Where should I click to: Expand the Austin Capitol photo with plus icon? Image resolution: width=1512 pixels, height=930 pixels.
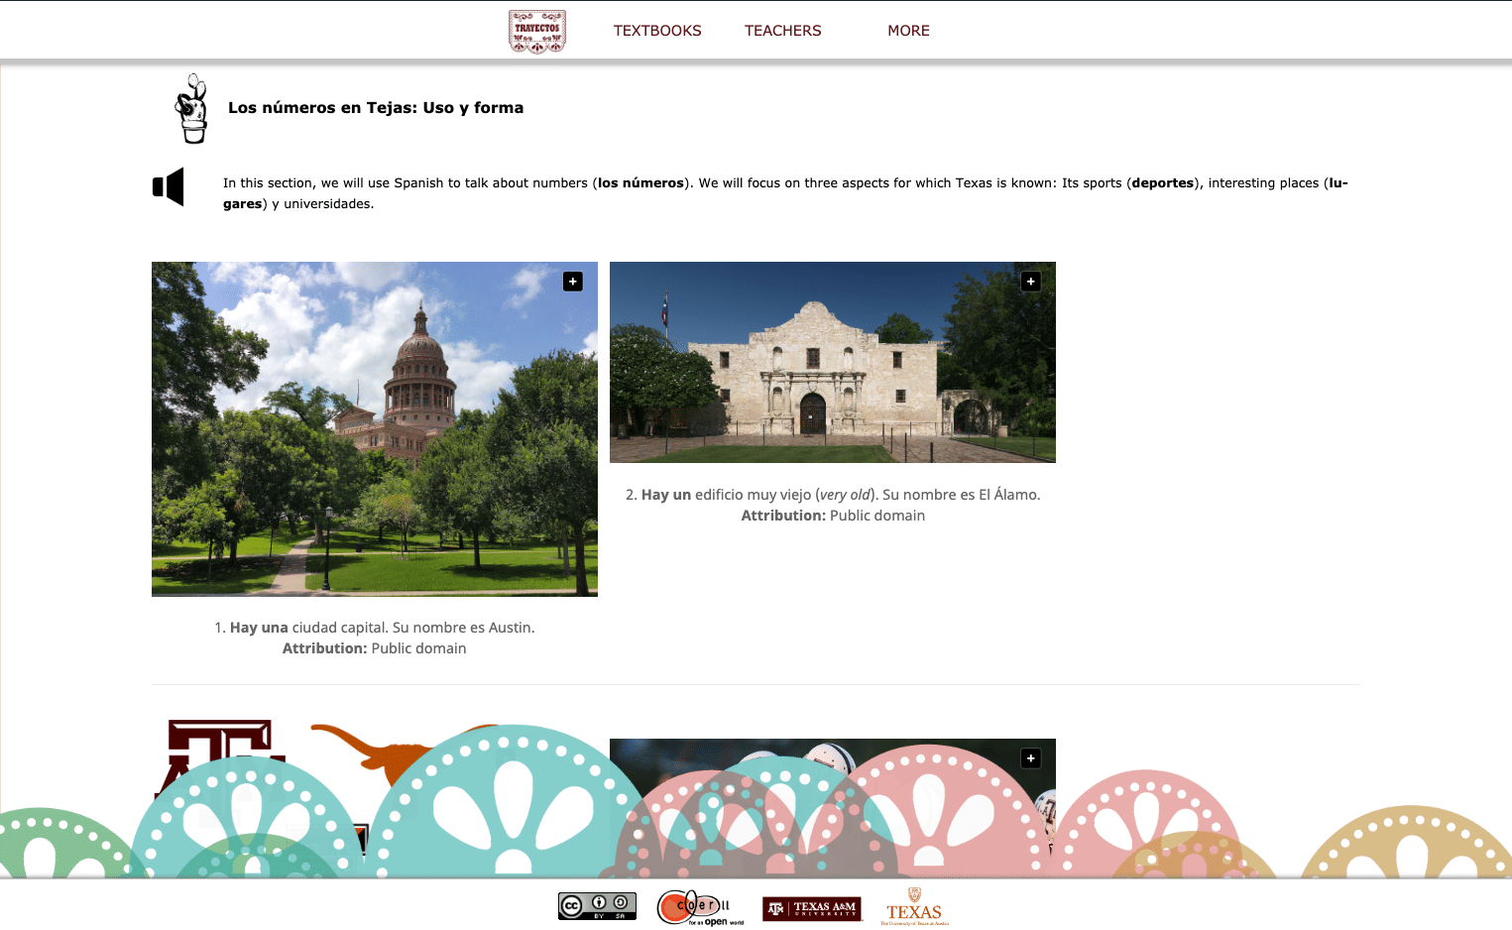click(573, 282)
